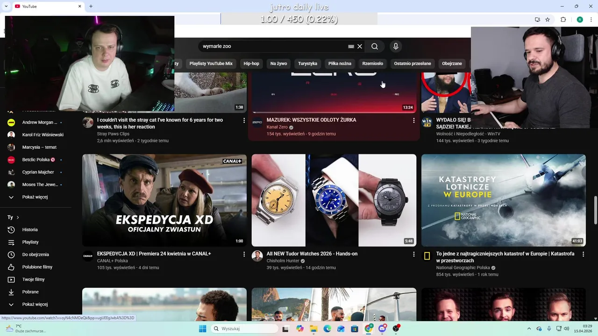The image size is (598, 336).
Task: Click the search magnifier button
Action: point(375,46)
